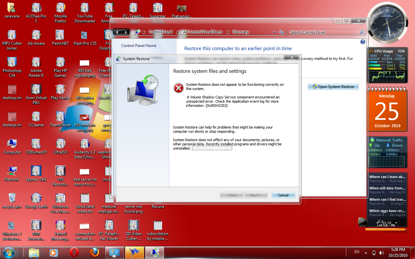Screen dimensions: 415x259
Task: Select 400 bad request.png file
Action: (85, 68)
